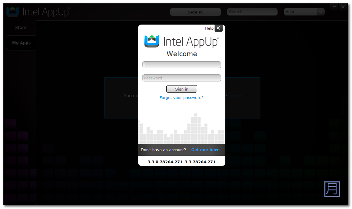Follow the 'Forgot your password?' link
Image resolution: width=352 pixels, height=209 pixels.
pyautogui.click(x=182, y=98)
